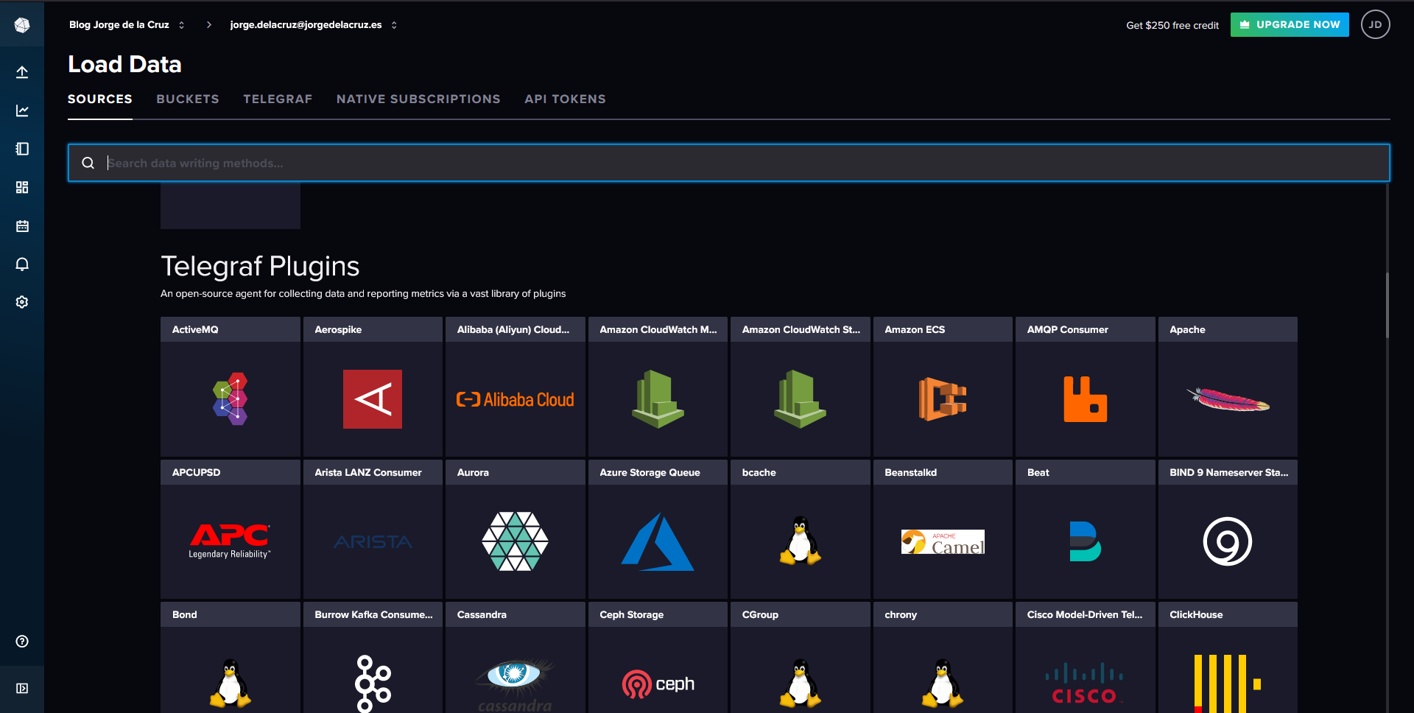Click the page vertical scrollbar

point(1387,306)
